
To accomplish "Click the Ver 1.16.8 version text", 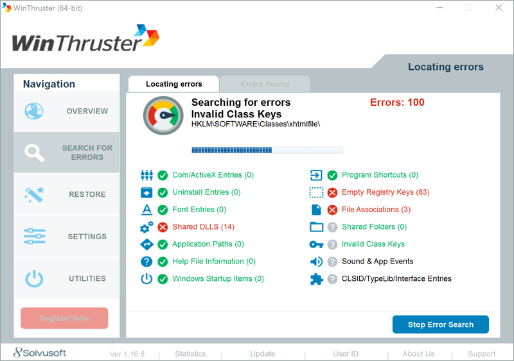I will pyautogui.click(x=127, y=354).
